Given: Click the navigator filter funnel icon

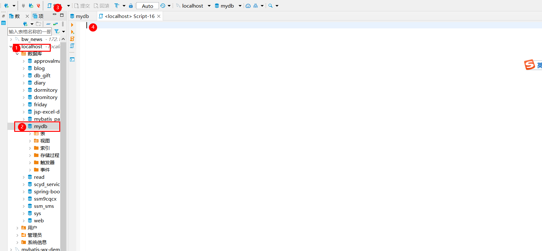Looking at the screenshot, I should click(x=57, y=32).
